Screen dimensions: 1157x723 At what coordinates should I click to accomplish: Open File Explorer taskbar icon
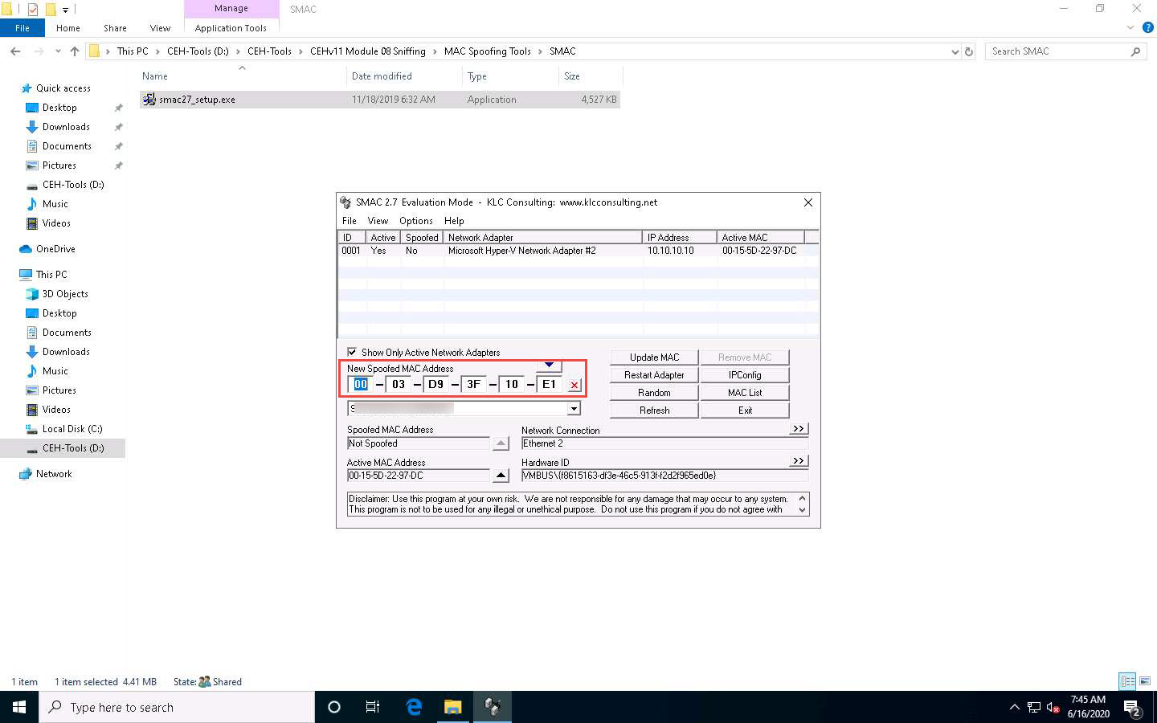click(453, 707)
